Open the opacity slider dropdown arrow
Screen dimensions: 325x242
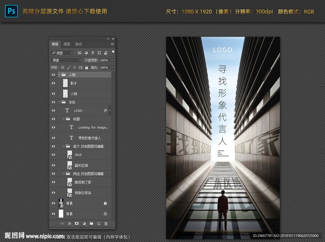[112, 60]
